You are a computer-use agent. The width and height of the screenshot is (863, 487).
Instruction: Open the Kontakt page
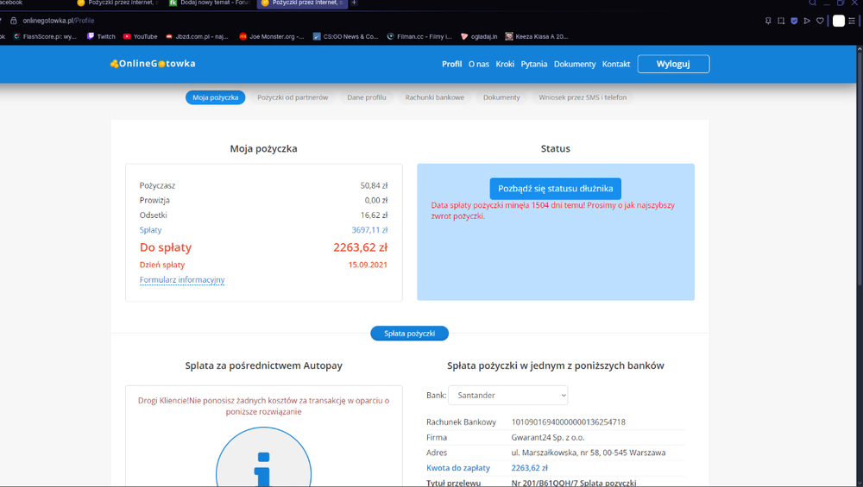tap(616, 65)
